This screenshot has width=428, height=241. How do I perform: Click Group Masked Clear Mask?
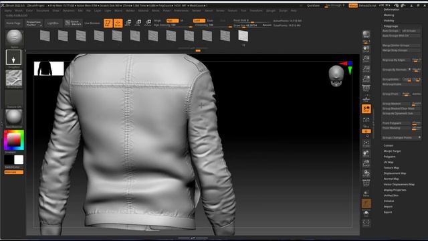tap(401, 108)
